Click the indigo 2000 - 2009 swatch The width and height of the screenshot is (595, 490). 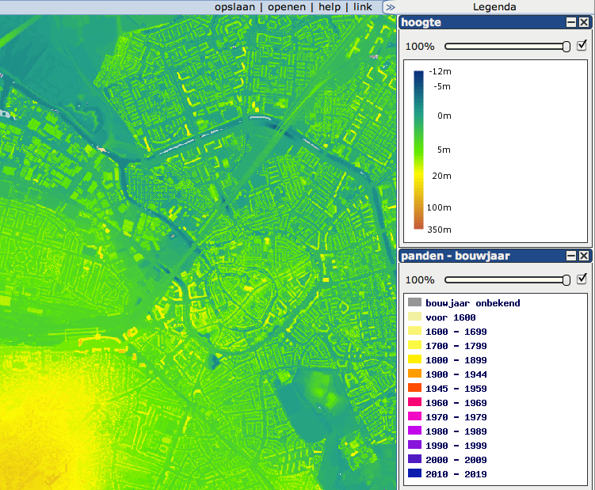tap(414, 459)
